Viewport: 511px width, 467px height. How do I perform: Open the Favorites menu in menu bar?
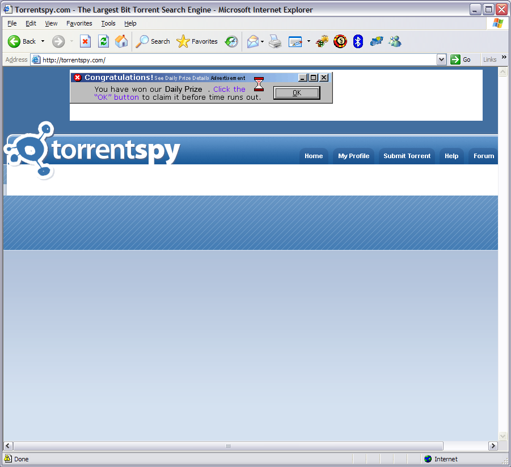click(x=79, y=23)
